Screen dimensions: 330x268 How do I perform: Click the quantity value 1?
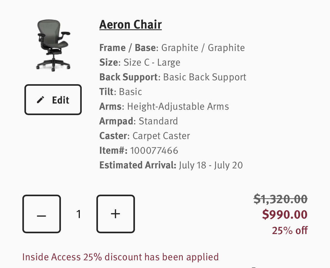click(x=79, y=214)
